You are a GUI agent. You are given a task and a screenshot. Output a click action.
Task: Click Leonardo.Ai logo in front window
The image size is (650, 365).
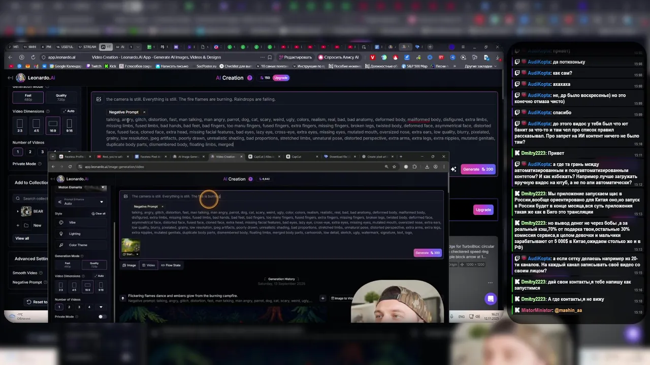73,179
